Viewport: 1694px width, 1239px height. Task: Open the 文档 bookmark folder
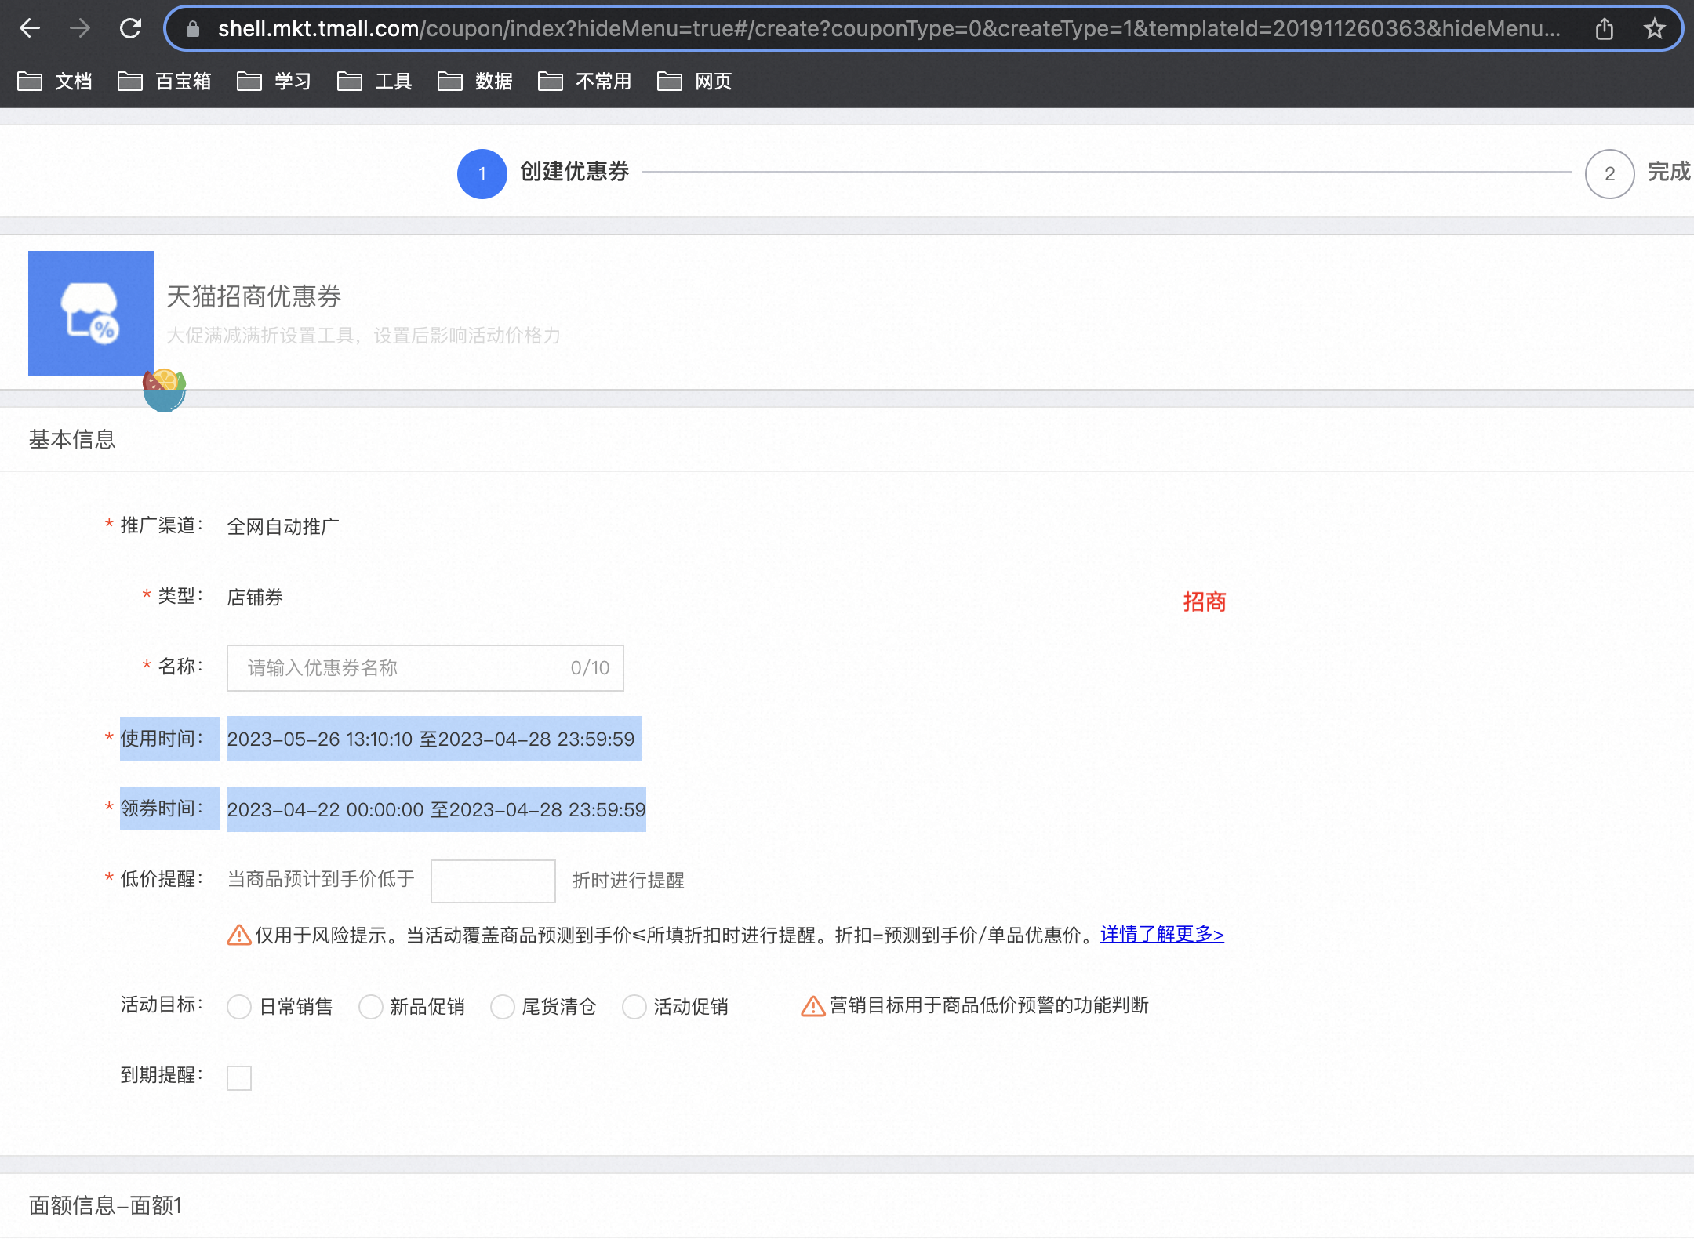pyautogui.click(x=55, y=81)
